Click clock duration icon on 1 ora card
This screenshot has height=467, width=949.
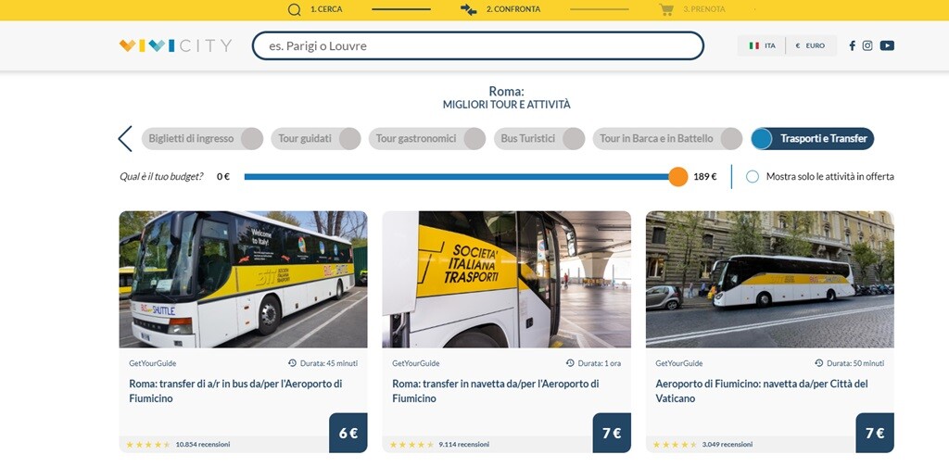point(570,363)
